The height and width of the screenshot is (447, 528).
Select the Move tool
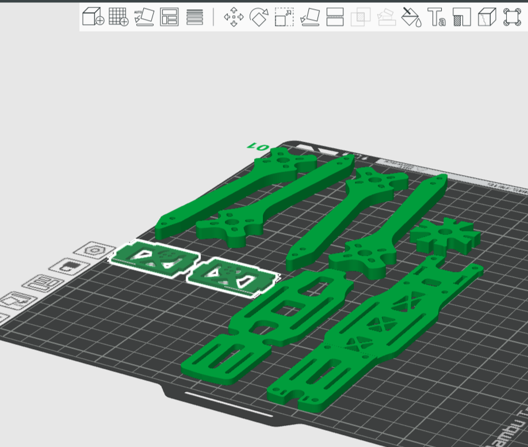[234, 17]
